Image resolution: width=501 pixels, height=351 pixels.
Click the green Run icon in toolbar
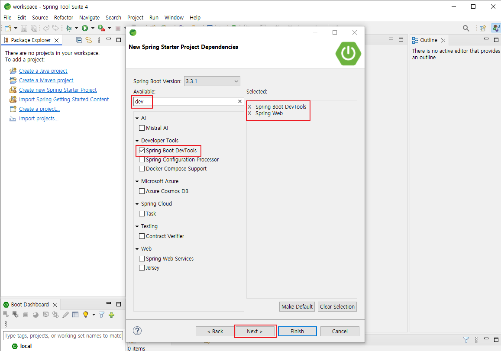pos(85,29)
